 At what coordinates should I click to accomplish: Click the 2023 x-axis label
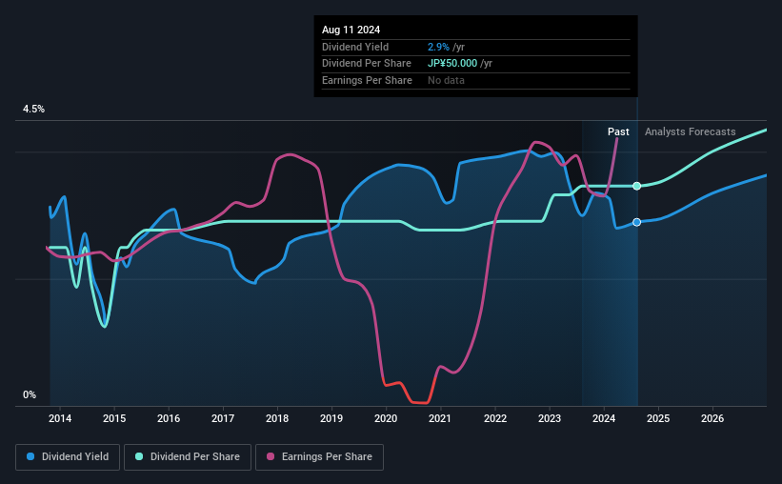coord(550,418)
